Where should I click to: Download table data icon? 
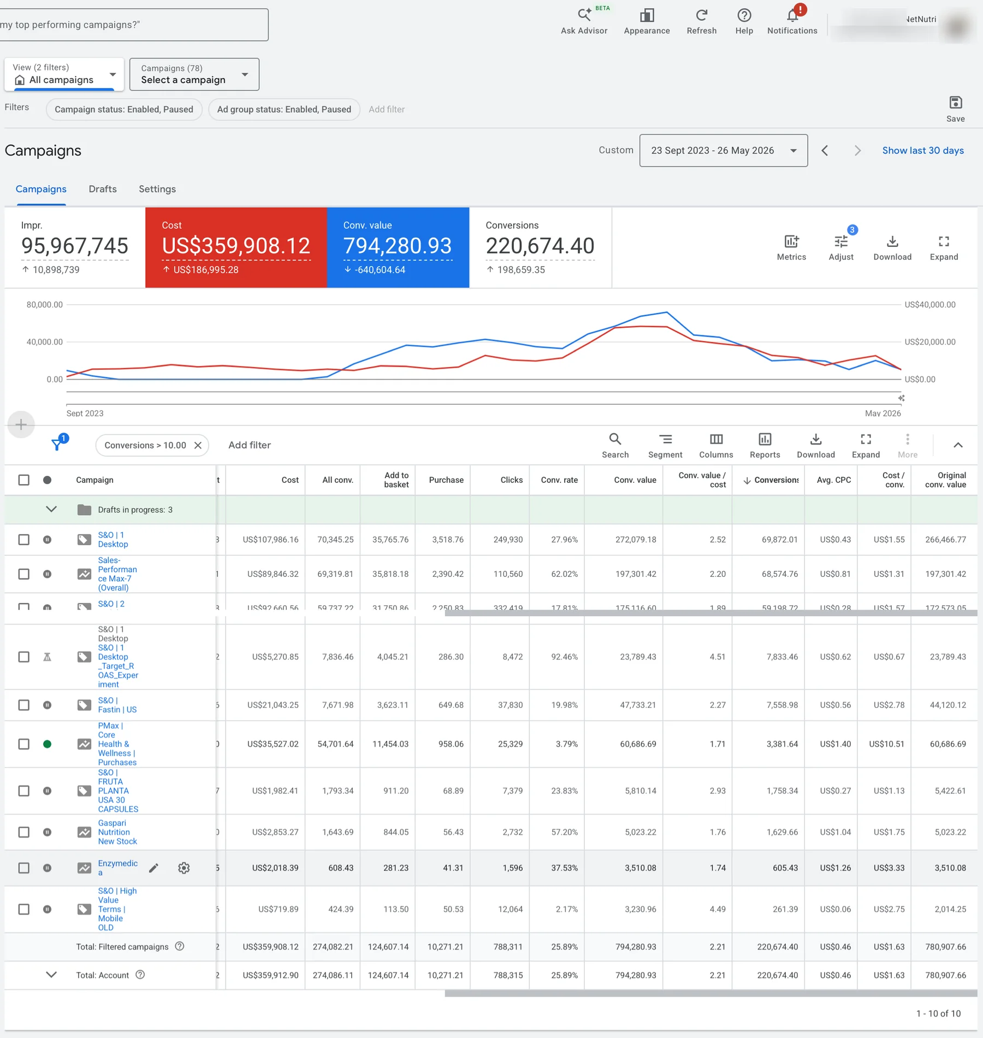tap(815, 446)
